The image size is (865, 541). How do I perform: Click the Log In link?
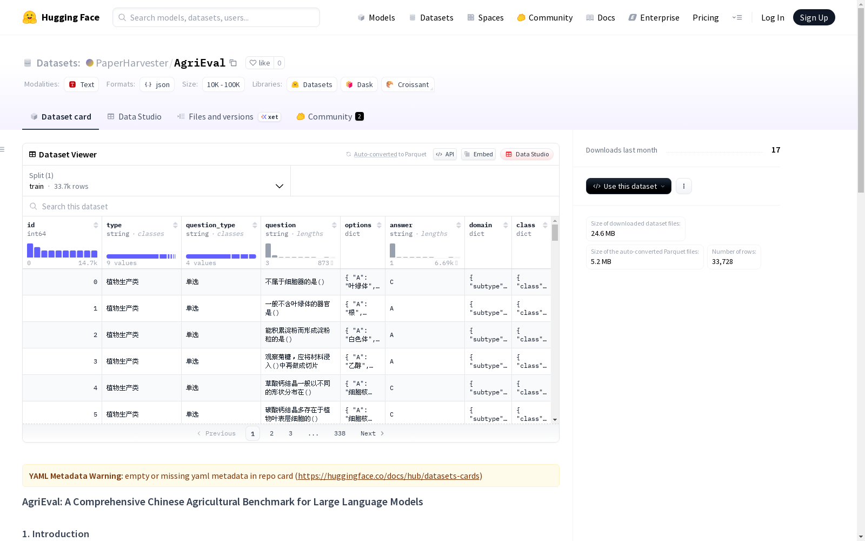[x=773, y=17]
